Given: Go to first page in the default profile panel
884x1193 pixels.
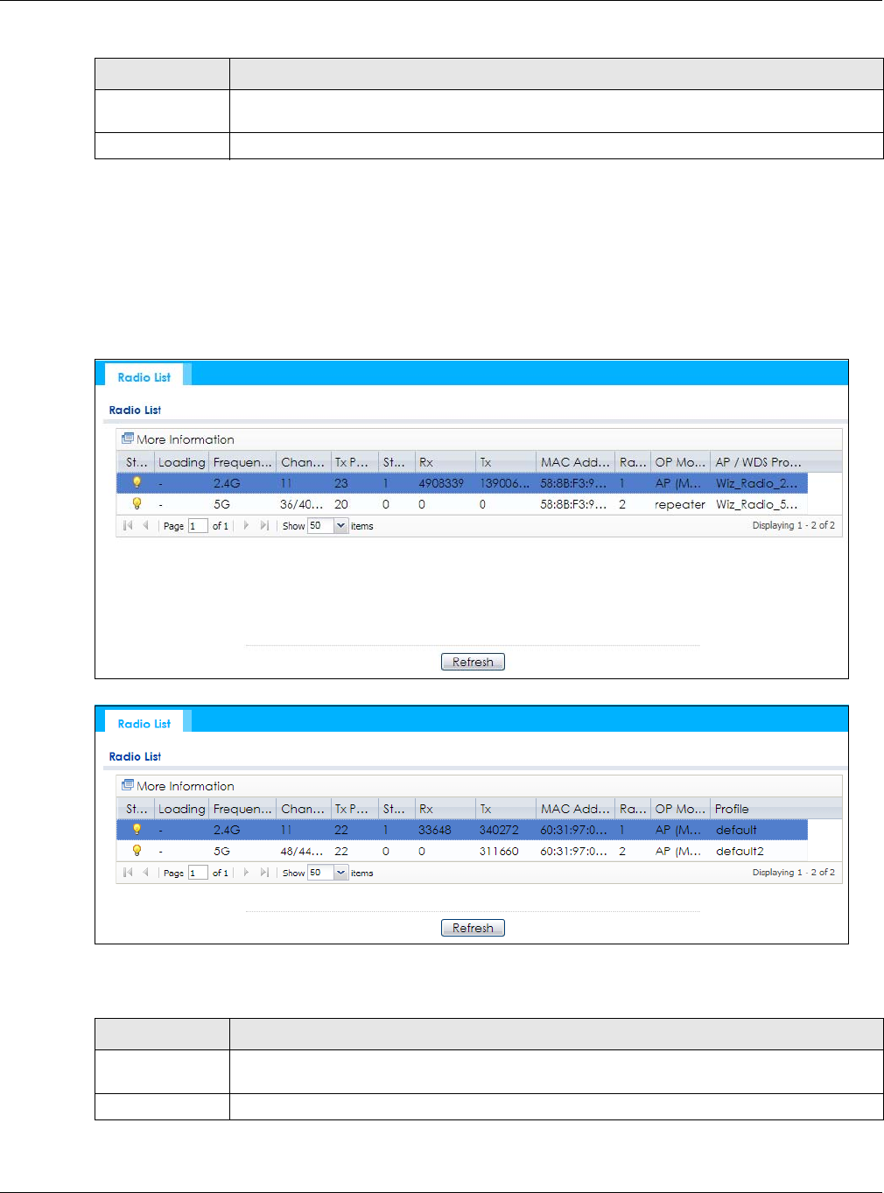Looking at the screenshot, I should (128, 872).
